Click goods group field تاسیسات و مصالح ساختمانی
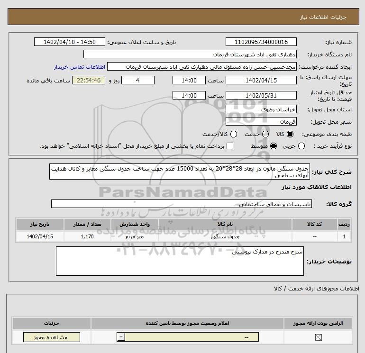The image size is (365, 353). (182, 204)
